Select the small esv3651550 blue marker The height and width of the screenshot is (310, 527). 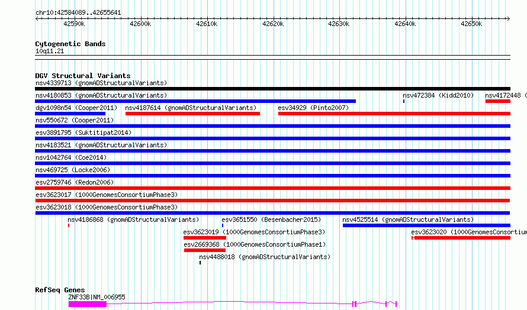click(x=223, y=225)
